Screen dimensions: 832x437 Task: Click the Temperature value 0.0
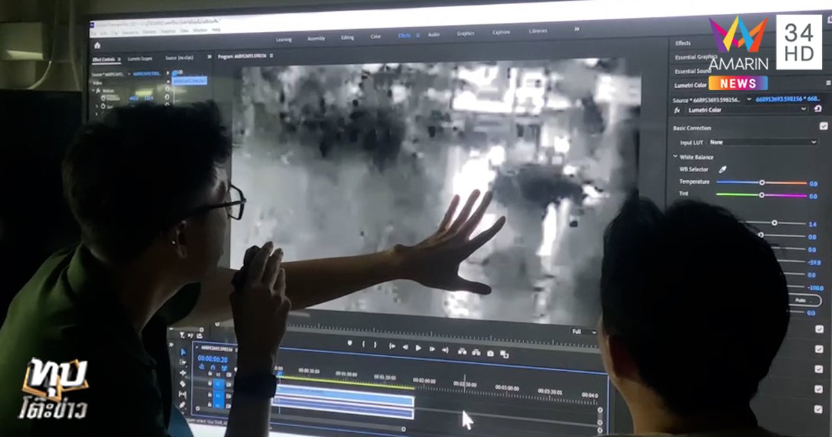tap(813, 184)
